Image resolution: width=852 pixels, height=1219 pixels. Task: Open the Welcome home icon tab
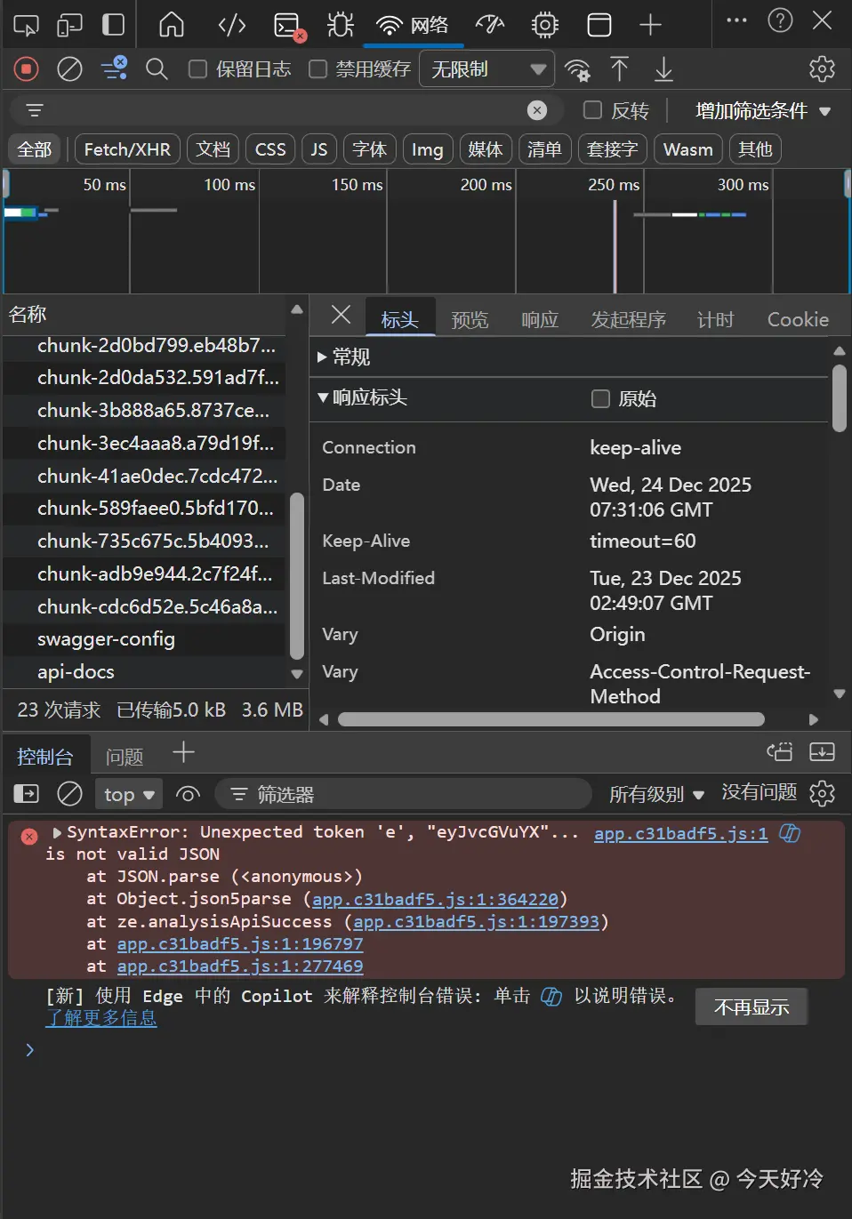172,24
